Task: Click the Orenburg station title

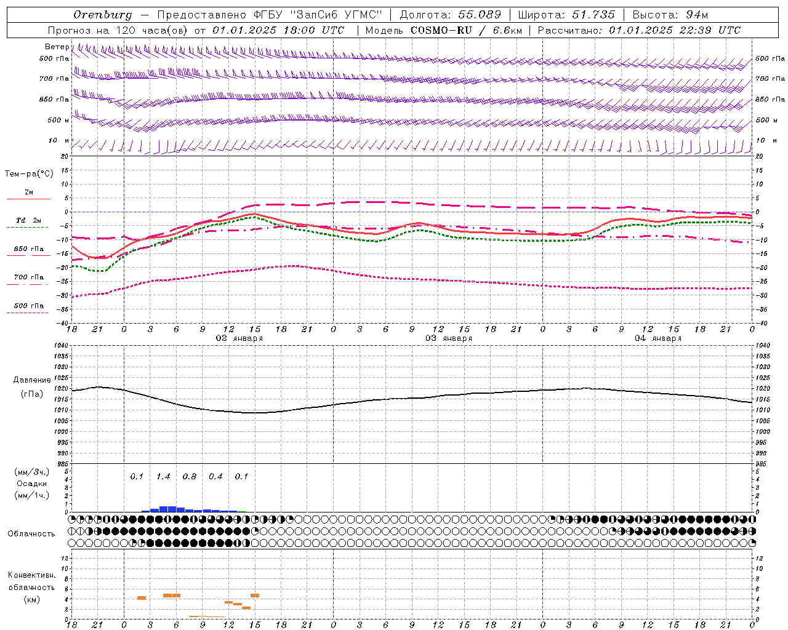Action: 103,15
